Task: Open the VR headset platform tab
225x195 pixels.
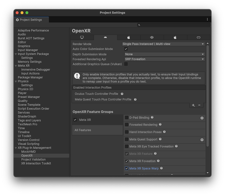Action: 198,38
